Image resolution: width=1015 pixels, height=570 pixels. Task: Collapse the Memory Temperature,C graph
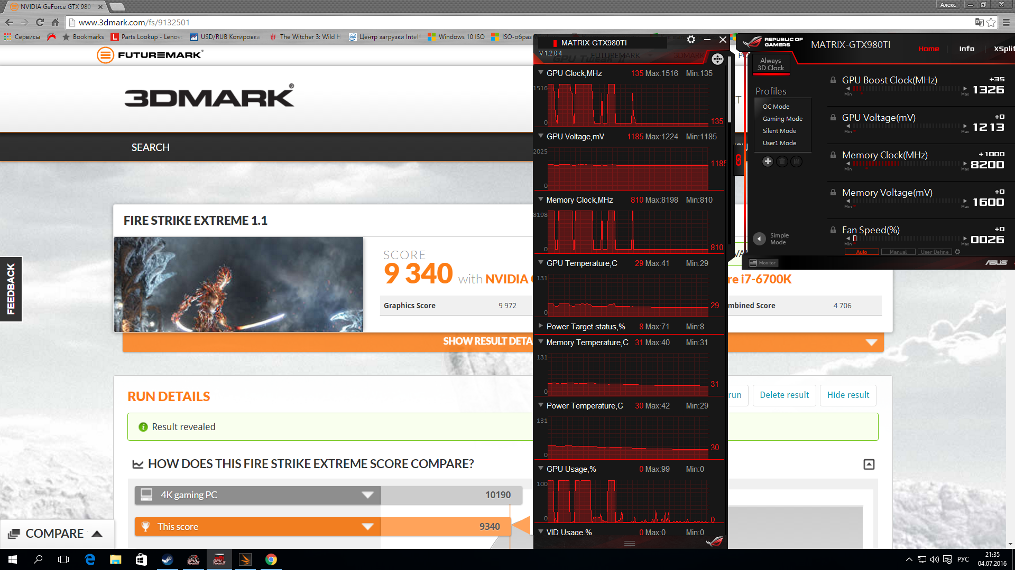point(541,342)
